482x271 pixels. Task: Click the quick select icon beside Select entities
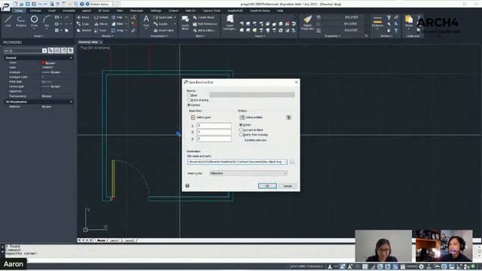[x=288, y=117]
